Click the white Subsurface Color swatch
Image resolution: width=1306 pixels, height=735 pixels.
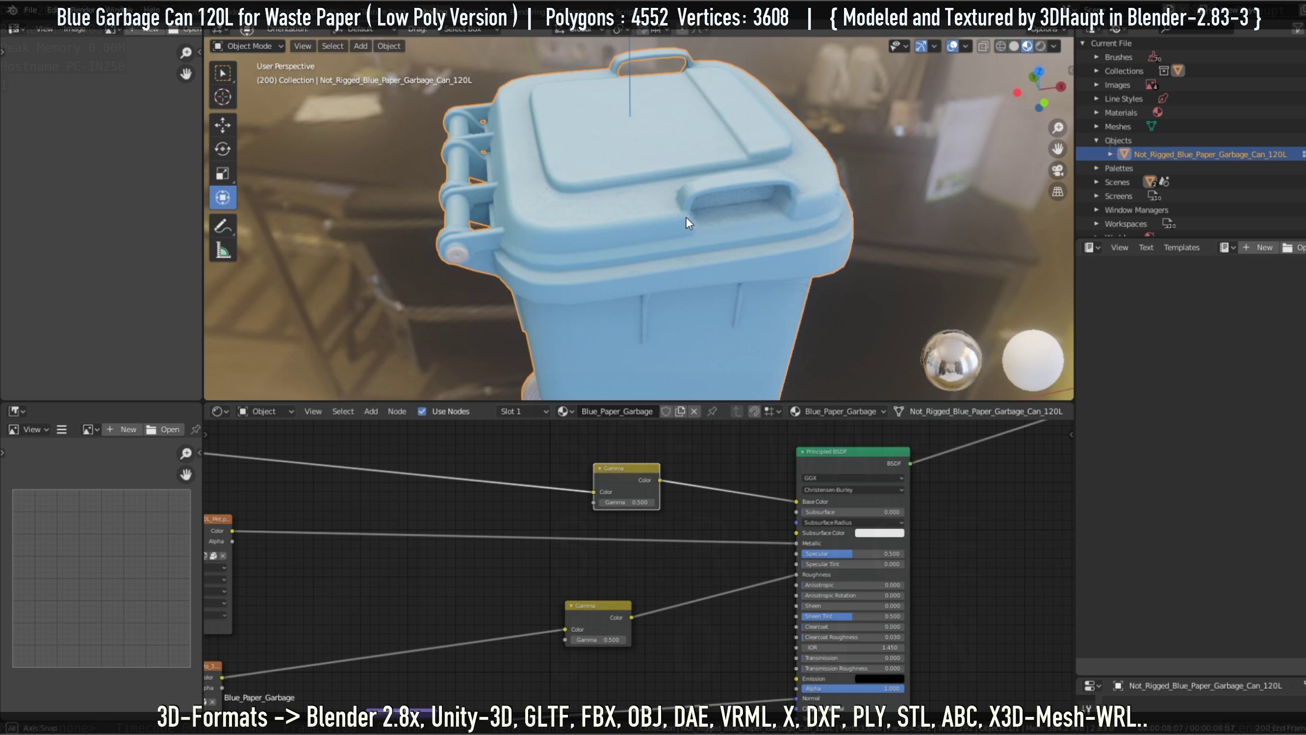click(880, 533)
